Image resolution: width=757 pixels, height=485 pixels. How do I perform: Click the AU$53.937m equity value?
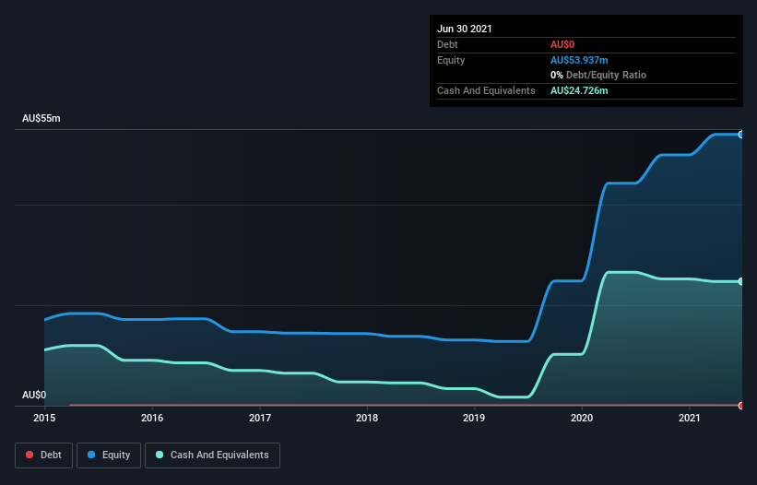click(x=579, y=60)
